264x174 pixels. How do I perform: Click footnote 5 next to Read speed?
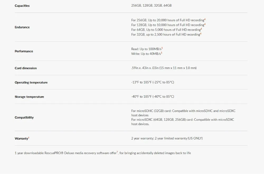pos(162,48)
